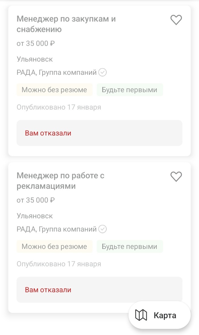Click publication date on the рекламациями vacancy
This screenshot has height=335, width=199.
pyautogui.click(x=59, y=264)
